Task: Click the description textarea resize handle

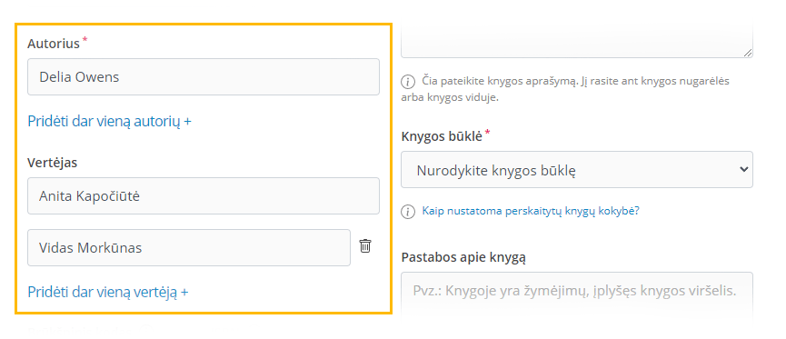Action: pyautogui.click(x=748, y=52)
